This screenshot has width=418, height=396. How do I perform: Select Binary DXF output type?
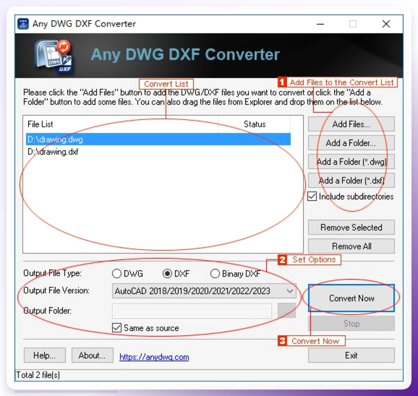(x=215, y=273)
